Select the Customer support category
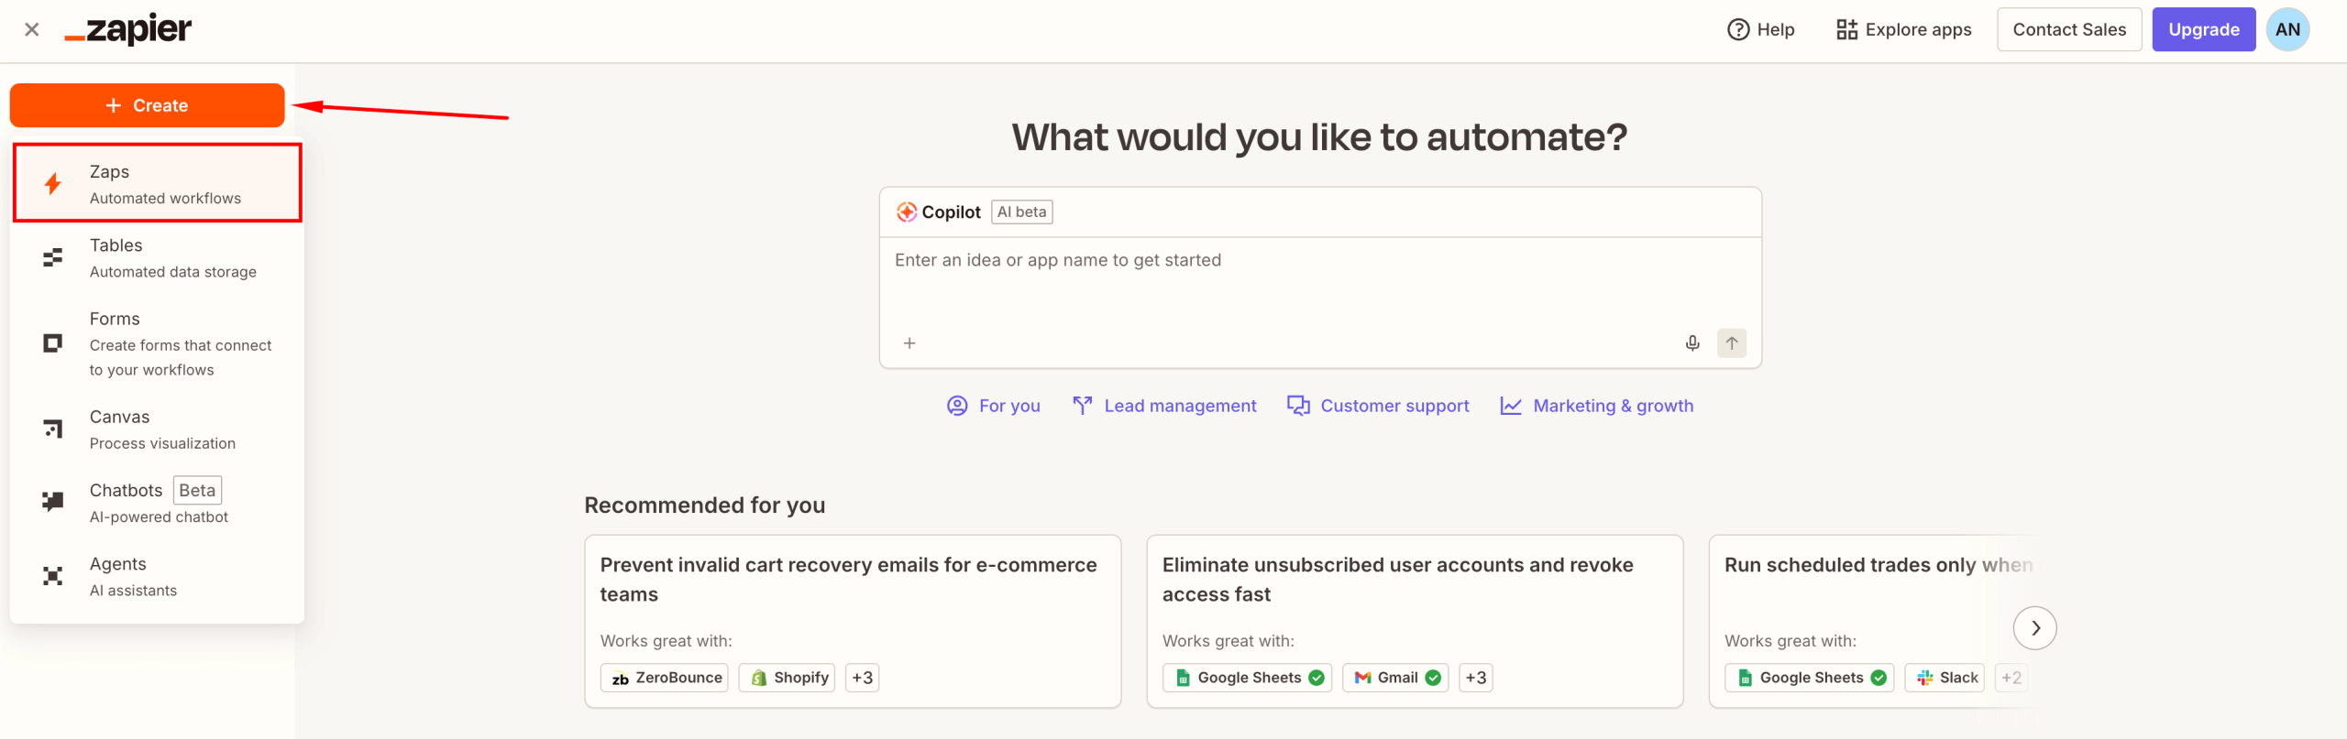This screenshot has width=2347, height=739. click(1378, 406)
